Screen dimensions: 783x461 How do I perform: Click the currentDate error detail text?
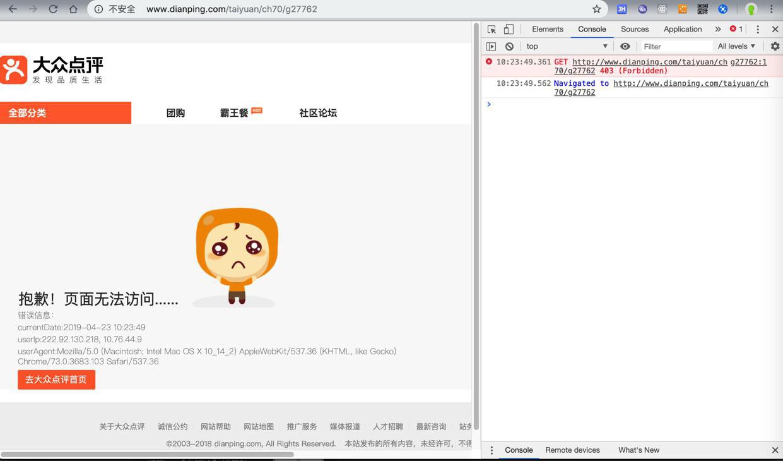coord(81,327)
